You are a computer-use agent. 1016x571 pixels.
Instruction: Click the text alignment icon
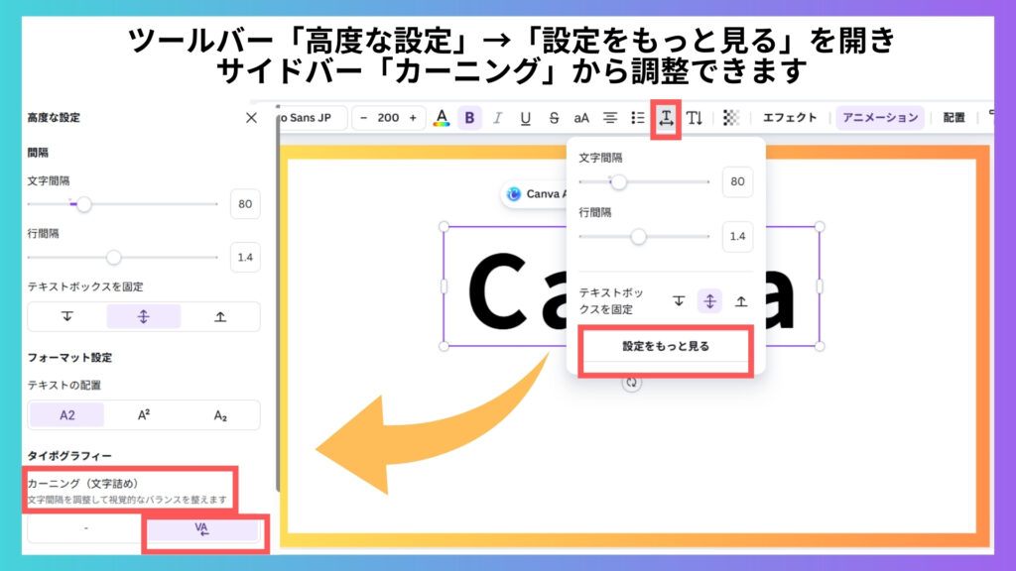(610, 118)
